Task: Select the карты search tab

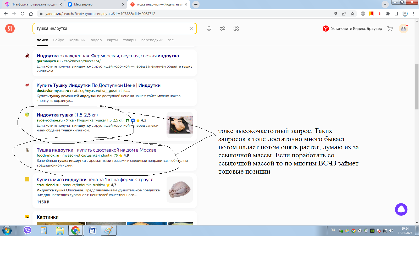Action: coord(112,40)
